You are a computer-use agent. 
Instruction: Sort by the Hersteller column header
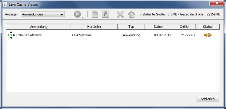pos(94,27)
